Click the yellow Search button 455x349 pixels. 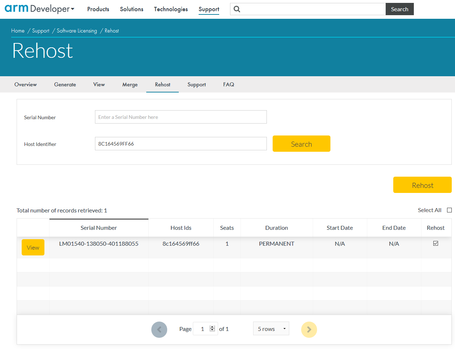click(301, 143)
